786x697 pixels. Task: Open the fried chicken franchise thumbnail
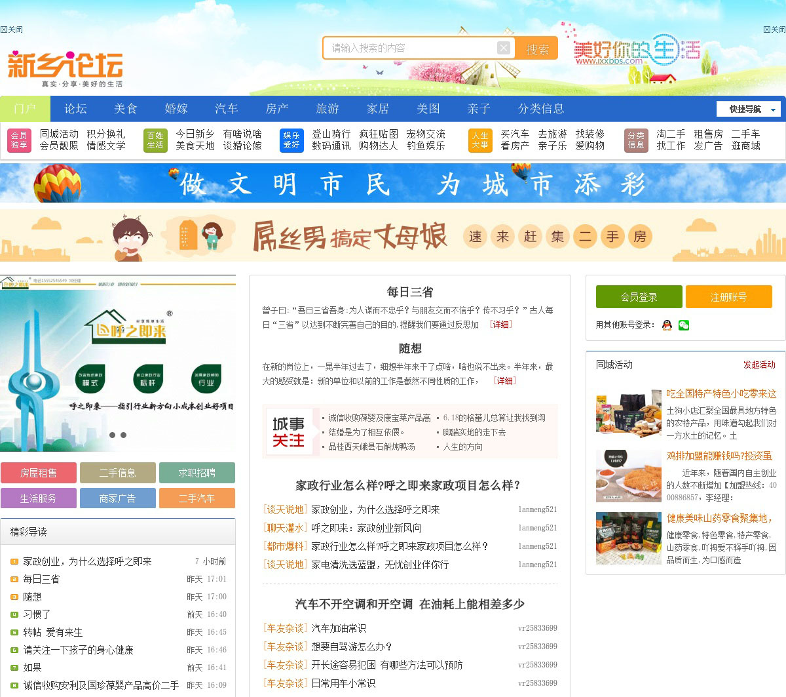tap(629, 476)
